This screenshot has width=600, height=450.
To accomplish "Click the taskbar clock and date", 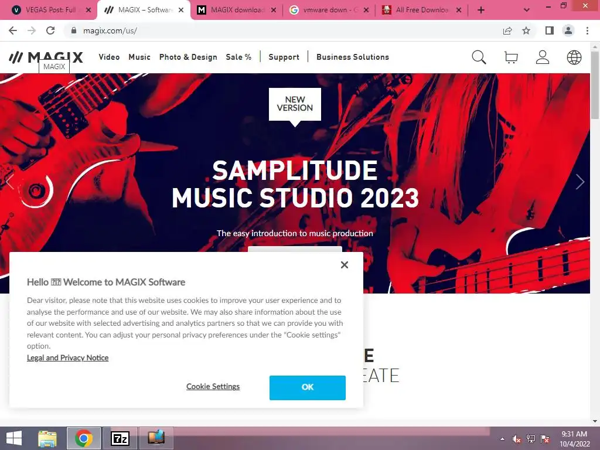I will pyautogui.click(x=574, y=439).
